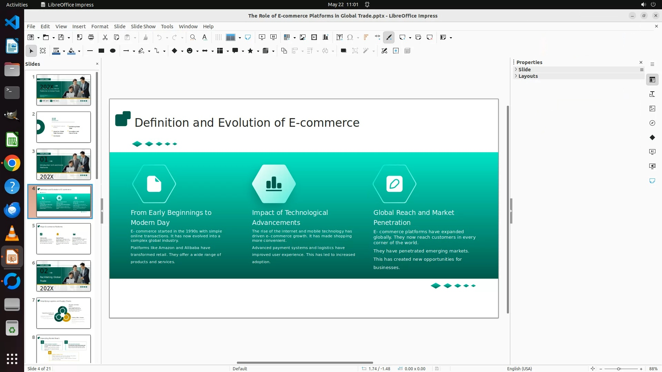
Task: Open the Slide Show menu
Action: (143, 26)
